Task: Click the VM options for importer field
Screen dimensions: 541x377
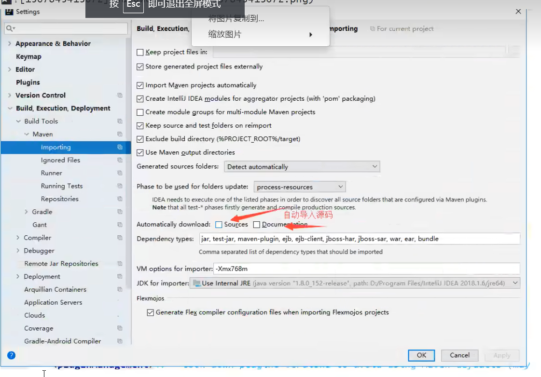Action: click(367, 269)
